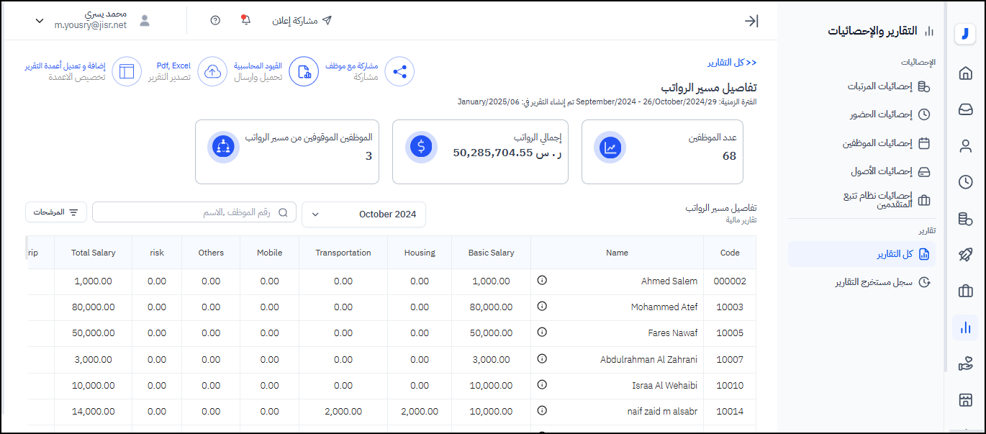Image resolution: width=986 pixels, height=434 pixels.
Task: Click the info icon beside Ahmed Salem
Action: [542, 281]
